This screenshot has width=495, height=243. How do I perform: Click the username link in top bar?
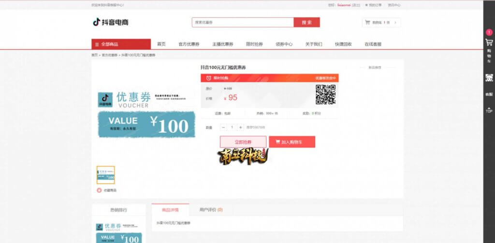click(344, 5)
